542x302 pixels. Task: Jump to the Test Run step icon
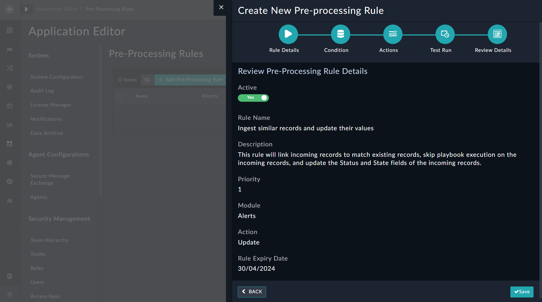445,34
